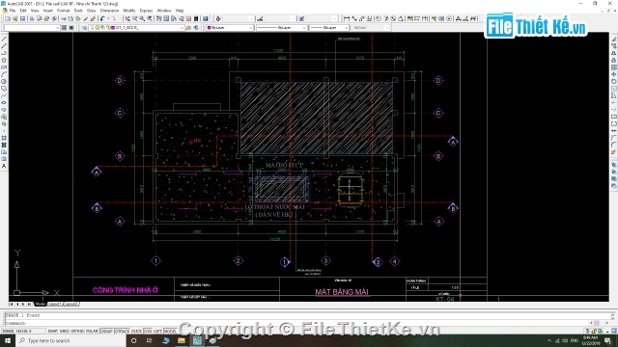Expand the text style dropdown
This screenshot has width=618, height=347.
(251, 18)
